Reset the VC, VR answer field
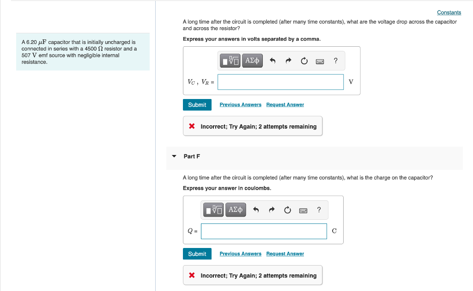The width and height of the screenshot is (473, 291). point(304,61)
